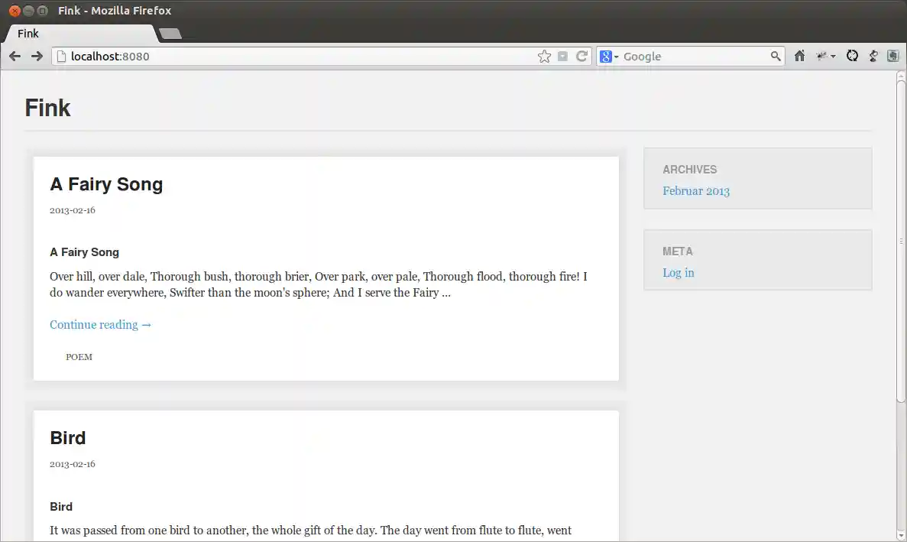Open the dropdown arrow beside Firebug icon
Viewport: 907px width, 542px height.
(833, 57)
